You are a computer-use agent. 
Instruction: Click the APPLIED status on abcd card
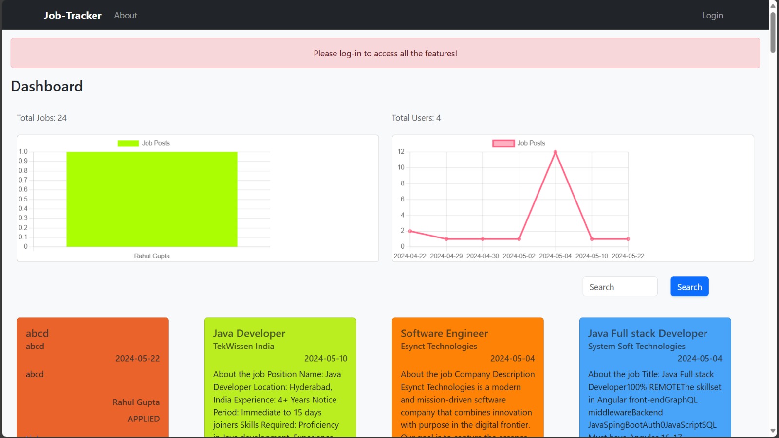(x=144, y=419)
